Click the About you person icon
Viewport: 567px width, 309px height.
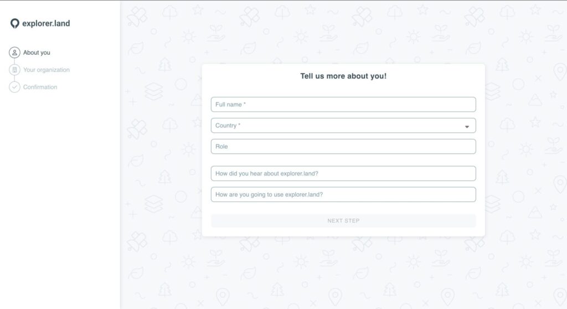click(x=14, y=53)
